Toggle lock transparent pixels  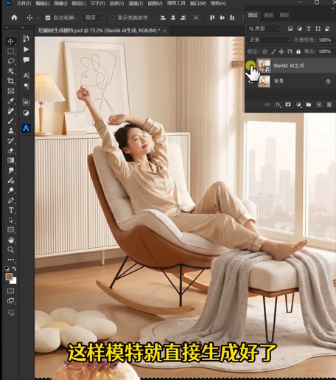(x=265, y=52)
